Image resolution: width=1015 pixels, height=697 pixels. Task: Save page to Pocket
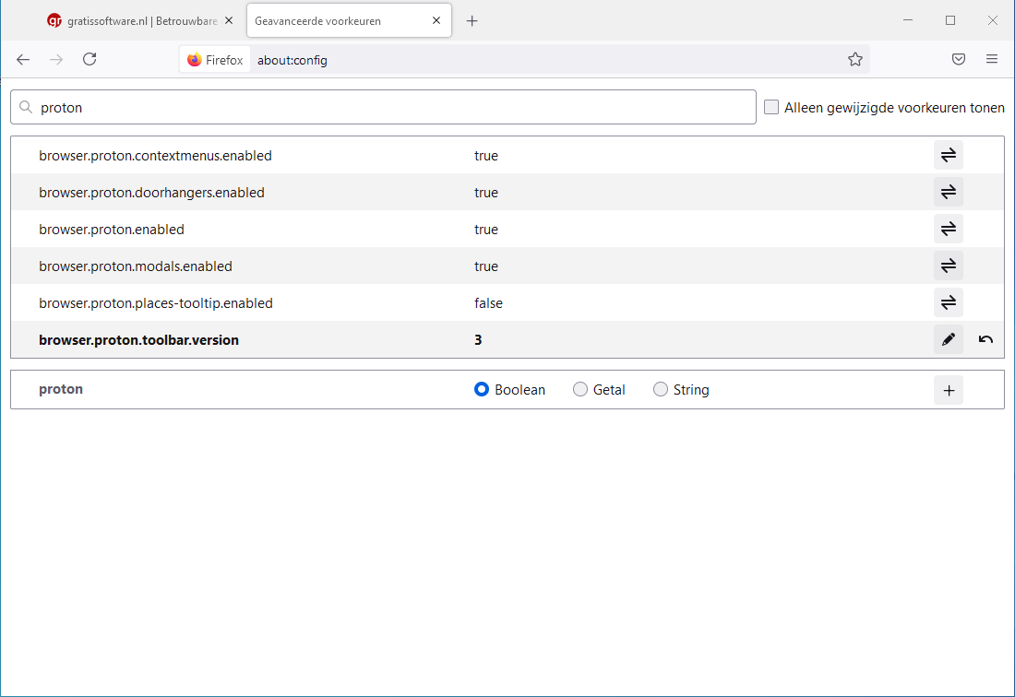point(959,60)
